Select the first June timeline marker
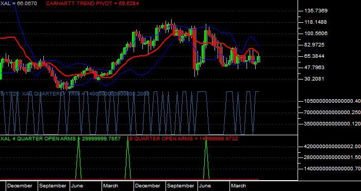361x191 pixels. tap(77, 186)
